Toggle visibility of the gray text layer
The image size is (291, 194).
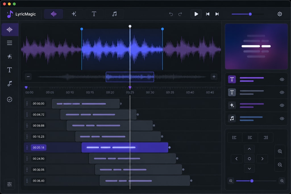pyautogui.click(x=282, y=92)
